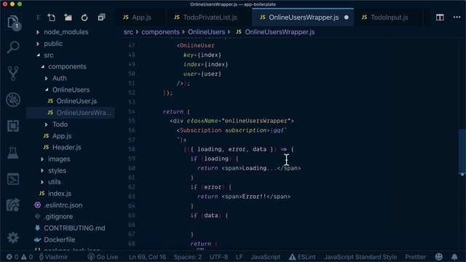466x262 pixels.
Task: Change the JavaScript language mode
Action: tap(265, 257)
